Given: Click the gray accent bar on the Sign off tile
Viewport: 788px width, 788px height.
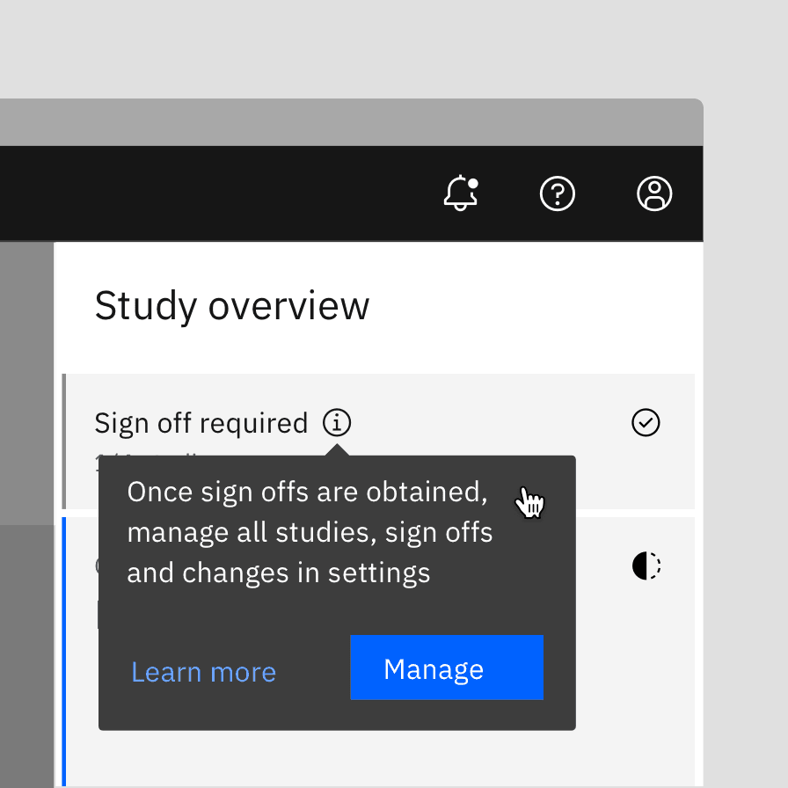Looking at the screenshot, I should [x=64, y=440].
